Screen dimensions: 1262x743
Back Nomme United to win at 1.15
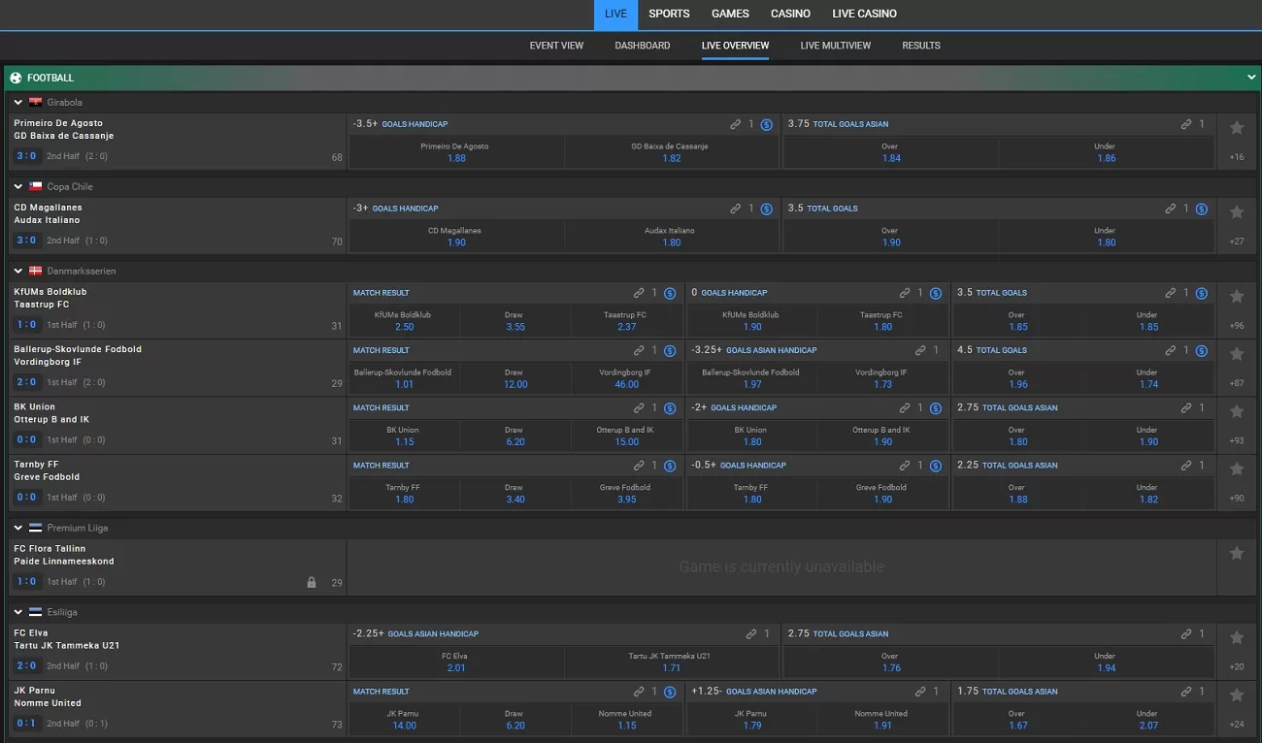pyautogui.click(x=626, y=720)
